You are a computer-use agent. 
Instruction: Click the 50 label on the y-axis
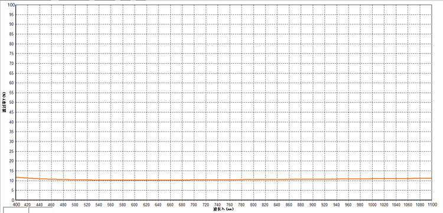pyautogui.click(x=12, y=103)
